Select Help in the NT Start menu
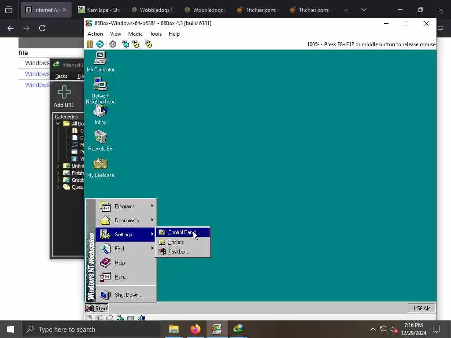This screenshot has height=338, width=451. [x=126, y=263]
